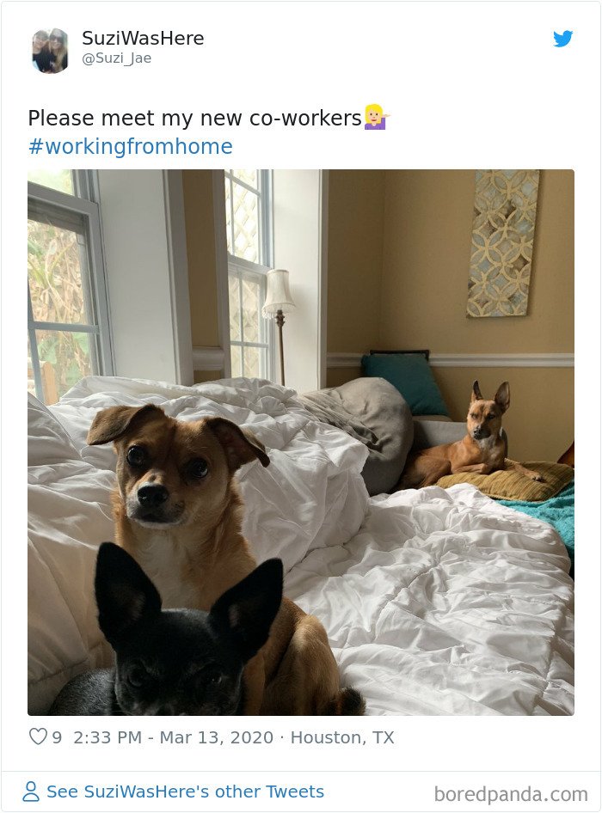
Task: Open the SuziWasHere display name
Action: pos(143,38)
